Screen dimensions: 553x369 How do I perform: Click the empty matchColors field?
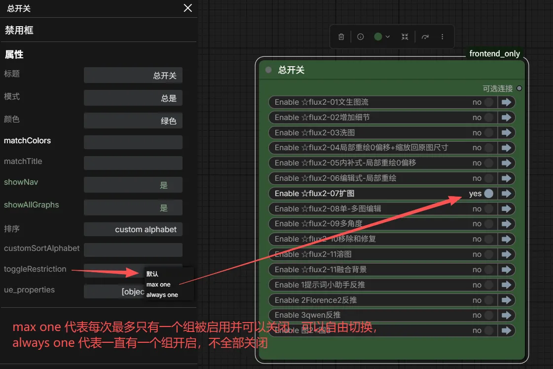pyautogui.click(x=133, y=142)
